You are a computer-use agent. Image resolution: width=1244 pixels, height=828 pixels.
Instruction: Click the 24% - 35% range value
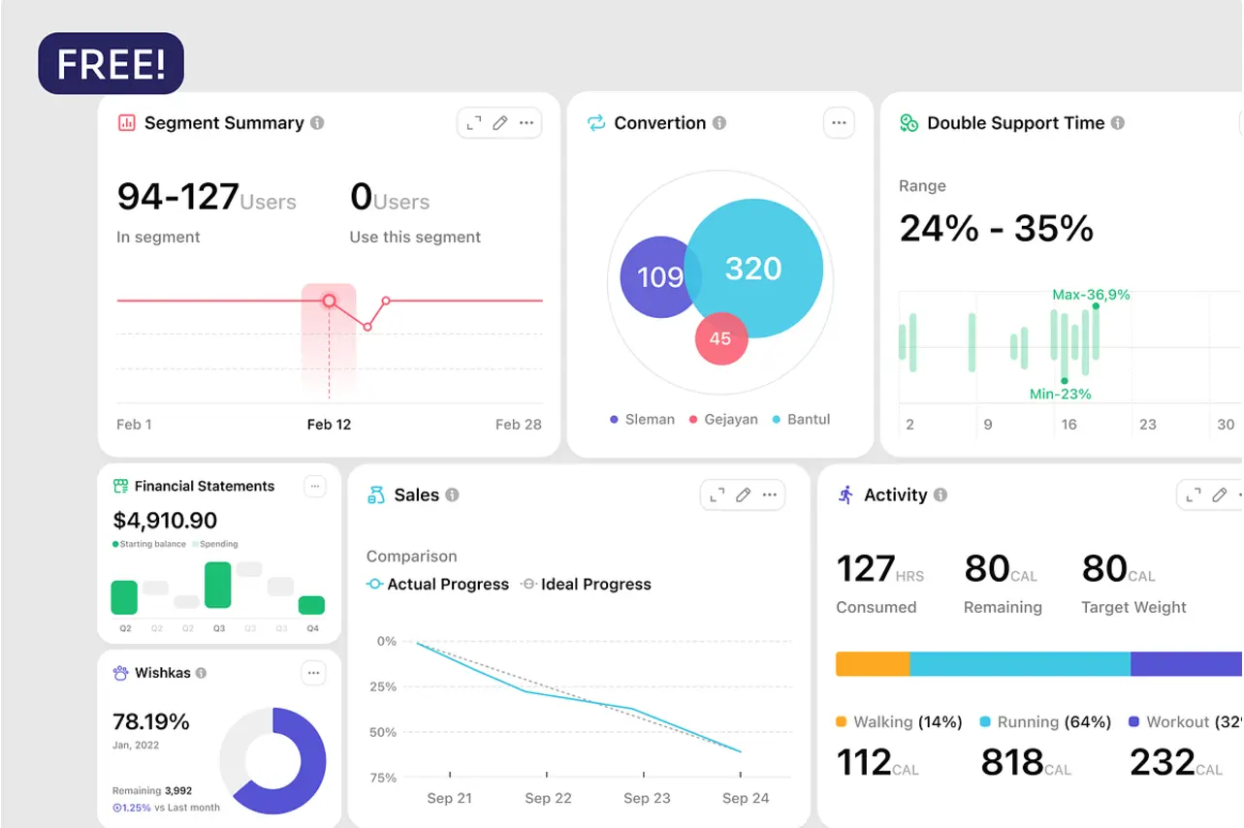point(997,229)
